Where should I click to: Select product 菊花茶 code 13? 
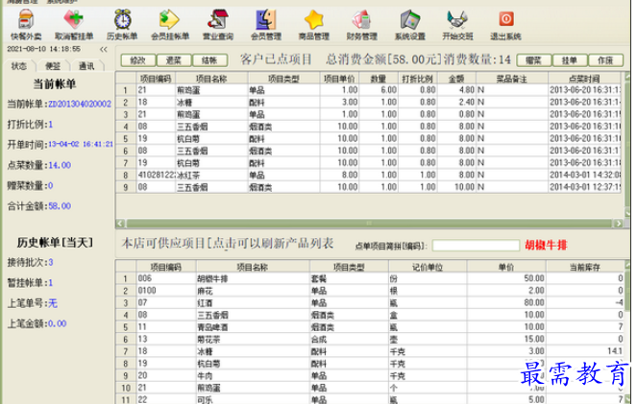pos(370,340)
